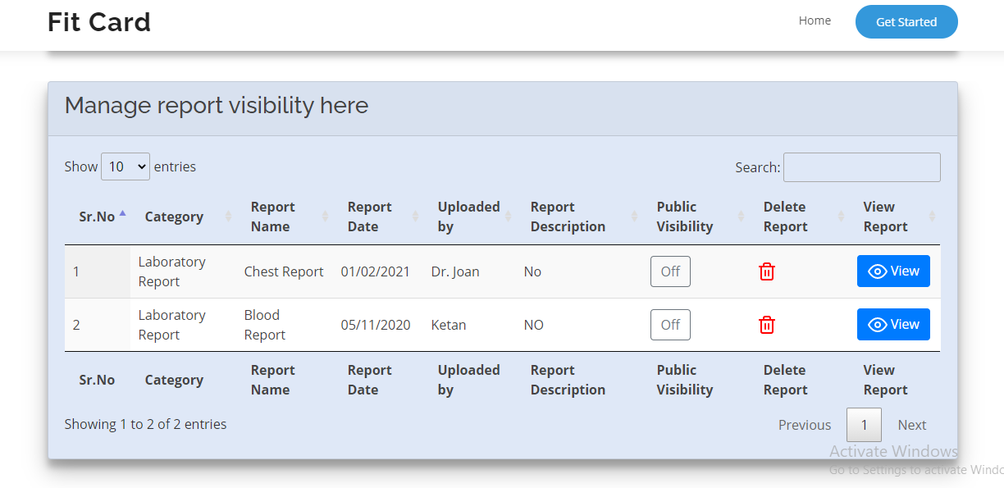Viewport: 1004px width, 488px height.
Task: Go to pagination page 1
Action: [864, 425]
